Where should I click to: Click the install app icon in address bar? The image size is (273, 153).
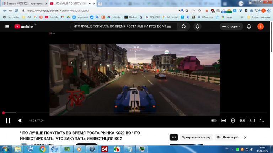[187, 11]
